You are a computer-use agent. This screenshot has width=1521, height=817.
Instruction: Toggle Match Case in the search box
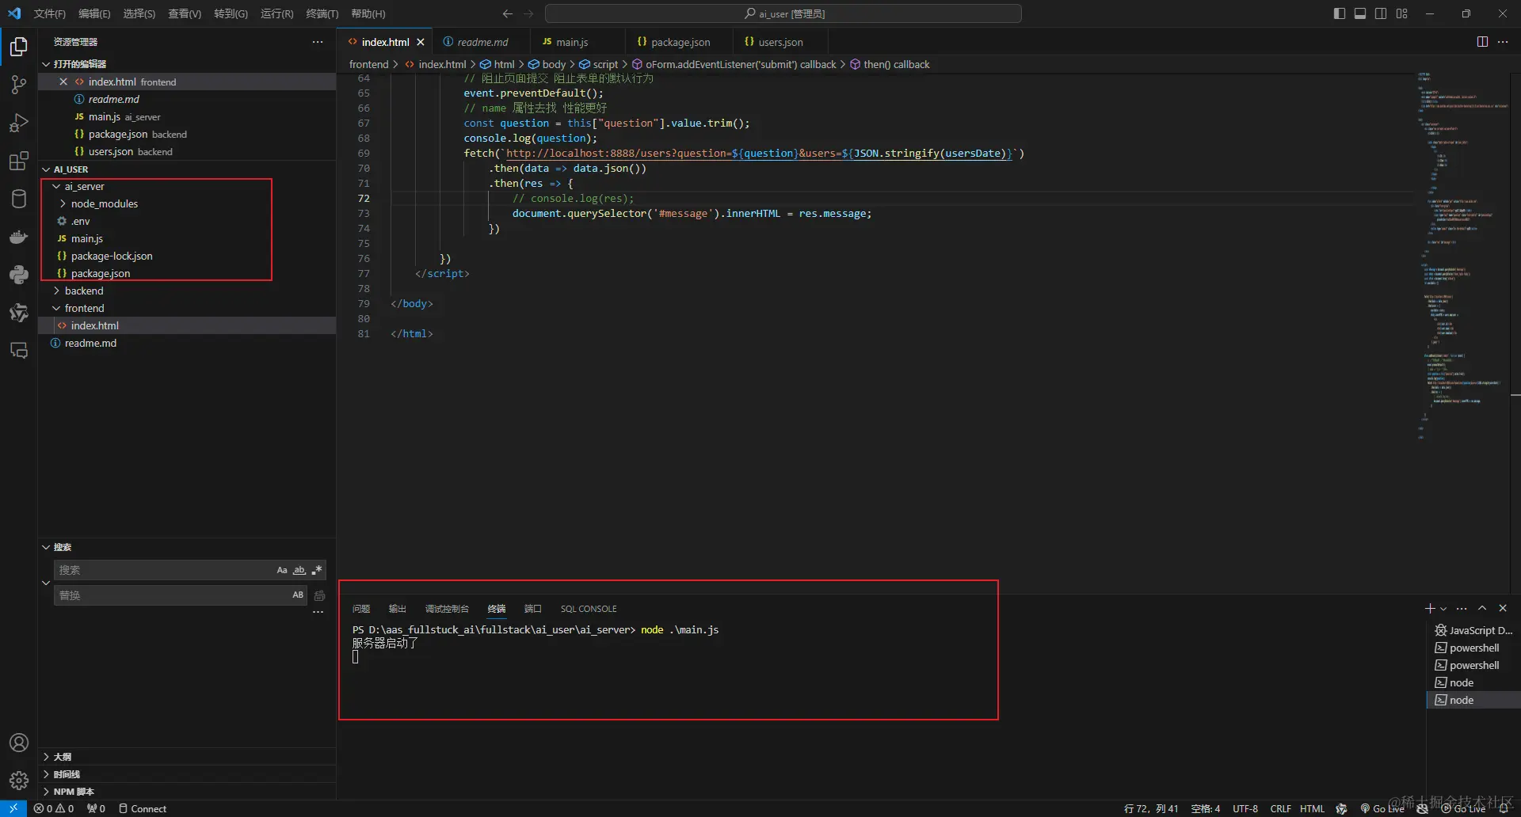click(282, 570)
